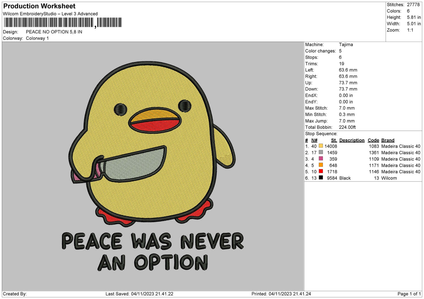Select the red thread swatch, stop 5

click(x=321, y=172)
